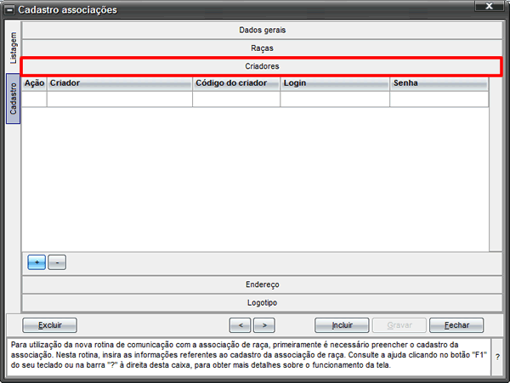Click the Gravar button
This screenshot has height=383, width=510.
(399, 325)
